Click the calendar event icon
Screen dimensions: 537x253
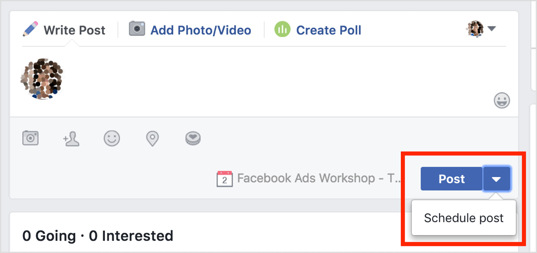225,179
